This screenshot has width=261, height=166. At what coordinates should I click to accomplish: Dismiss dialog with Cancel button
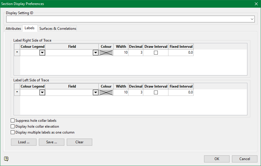point(244,159)
